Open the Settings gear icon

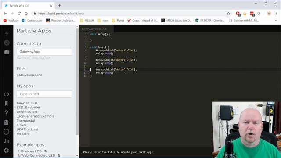[x=6, y=151]
